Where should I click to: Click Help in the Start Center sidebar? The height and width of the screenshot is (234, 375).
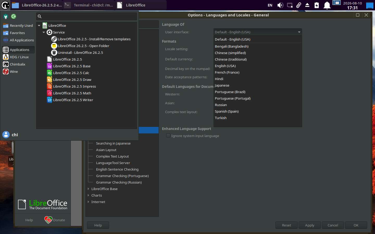pos(29,220)
